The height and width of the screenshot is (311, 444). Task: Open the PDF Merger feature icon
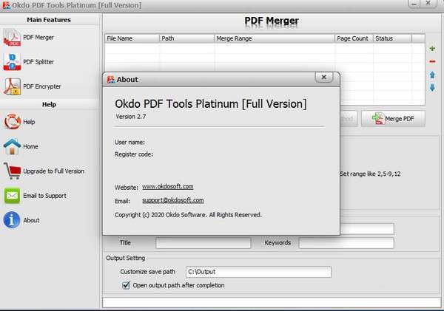point(12,38)
